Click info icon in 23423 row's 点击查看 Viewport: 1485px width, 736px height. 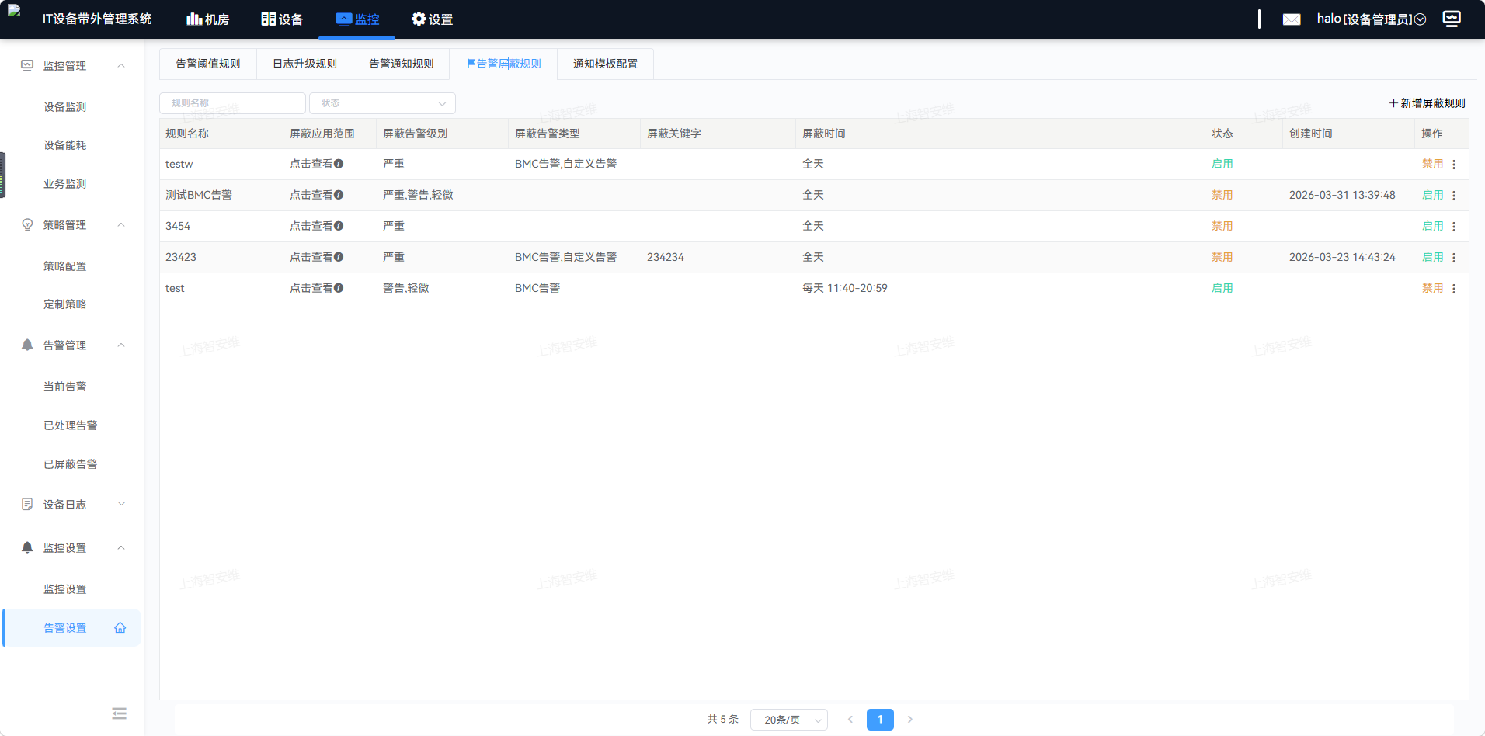339,257
